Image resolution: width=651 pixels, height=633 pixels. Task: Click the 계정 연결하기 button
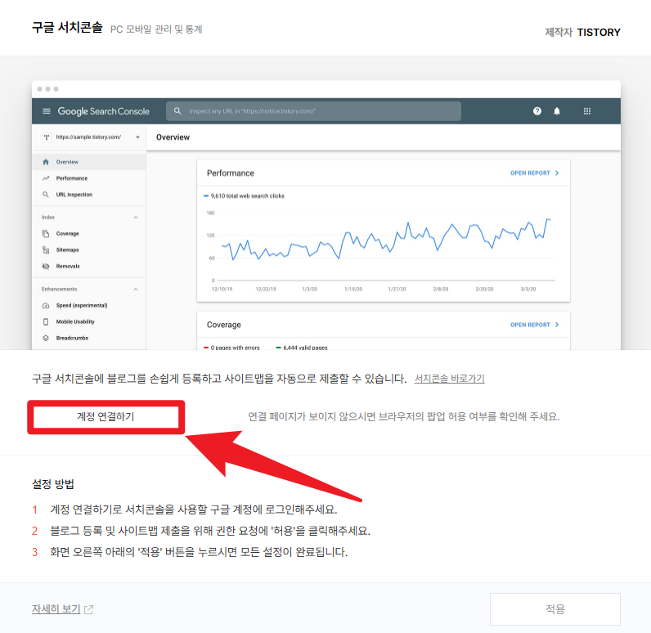(x=106, y=417)
